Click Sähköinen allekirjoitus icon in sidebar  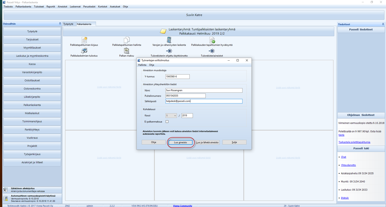pos(5,190)
